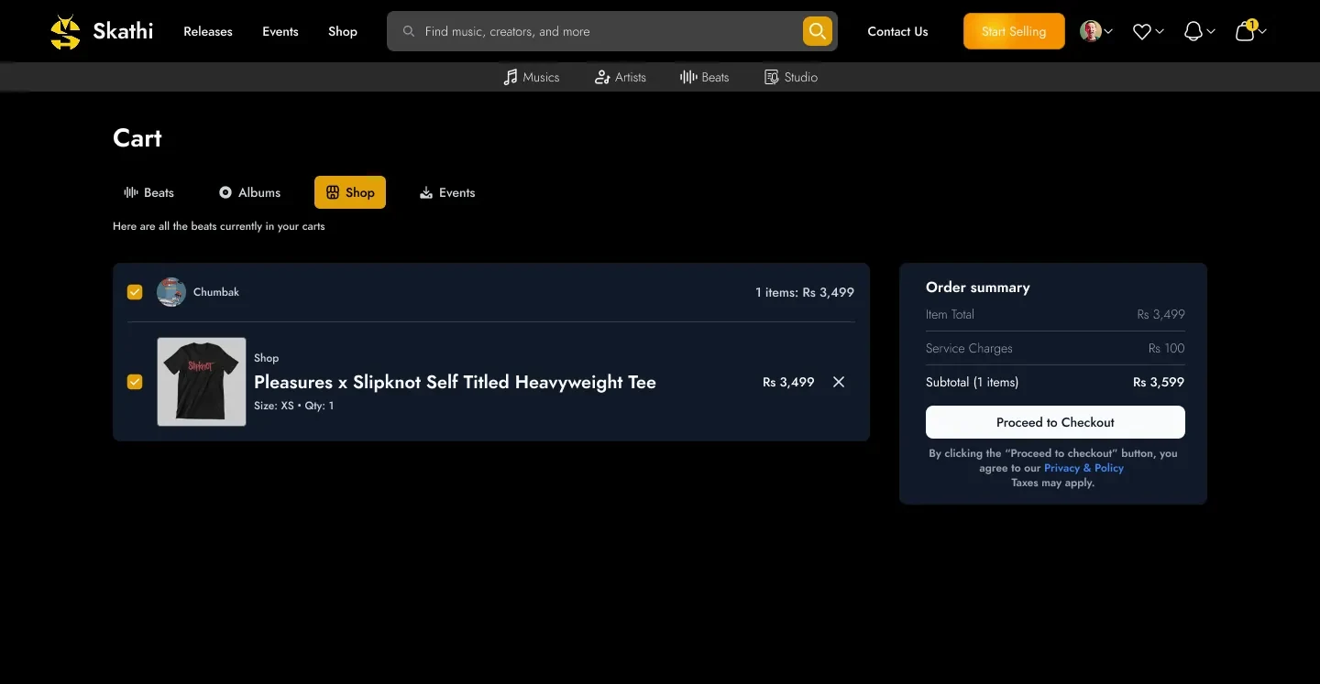Open Releases in the top menu

[x=208, y=31]
